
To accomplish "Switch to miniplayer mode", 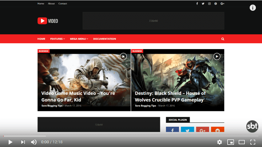I will pyautogui.click(x=231, y=142).
